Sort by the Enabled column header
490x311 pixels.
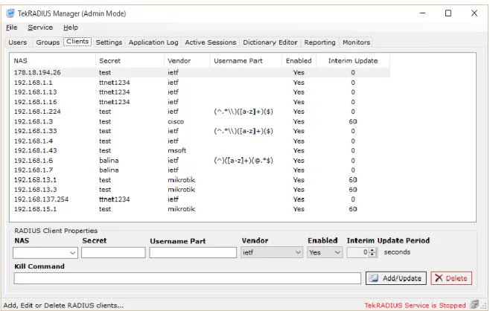(x=299, y=61)
